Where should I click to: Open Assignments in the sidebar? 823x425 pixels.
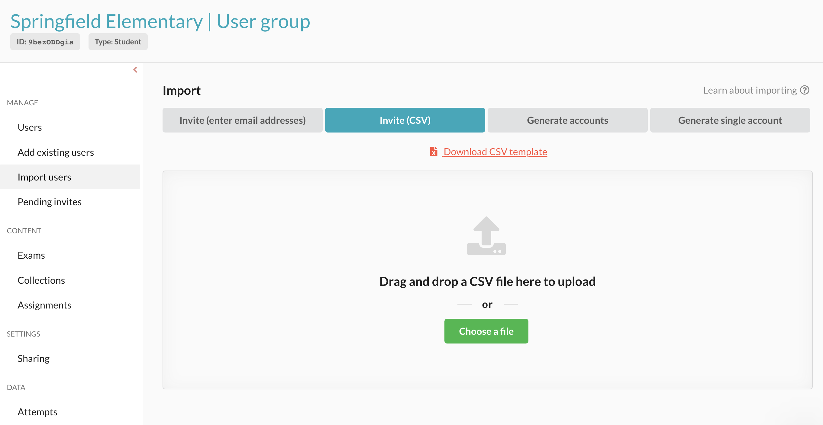point(44,305)
